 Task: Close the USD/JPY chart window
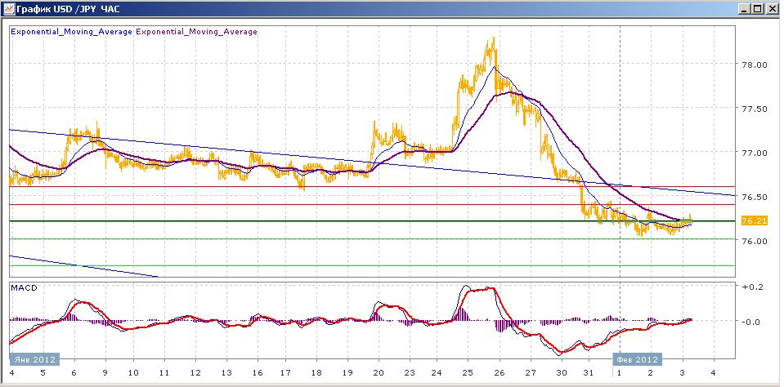[772, 8]
